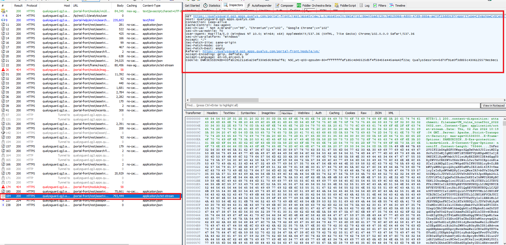Viewport: 506px width, 245px height.
Task: Click the AutoResponder lightning bolt icon
Action: pos(248,5)
